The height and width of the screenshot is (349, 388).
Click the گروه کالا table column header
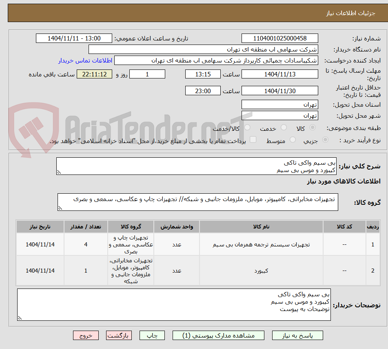131,226
